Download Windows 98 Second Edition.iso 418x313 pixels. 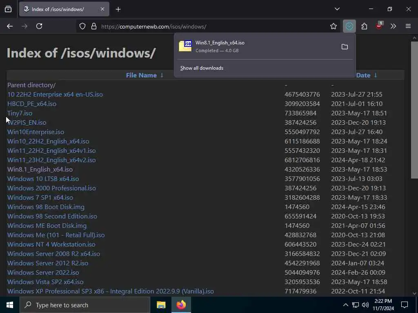[52, 216]
